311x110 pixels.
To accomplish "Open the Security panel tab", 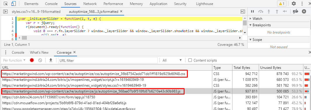I will point(180,4).
